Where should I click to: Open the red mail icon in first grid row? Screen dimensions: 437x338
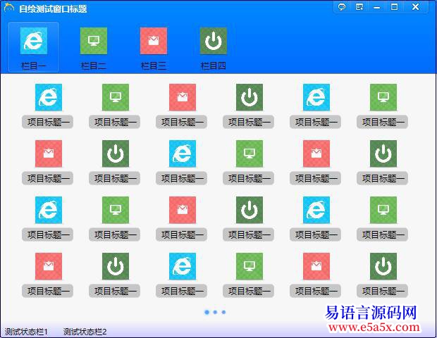183,97
